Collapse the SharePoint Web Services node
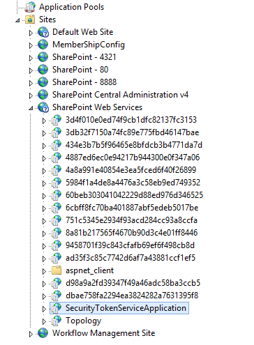 coord(31,108)
